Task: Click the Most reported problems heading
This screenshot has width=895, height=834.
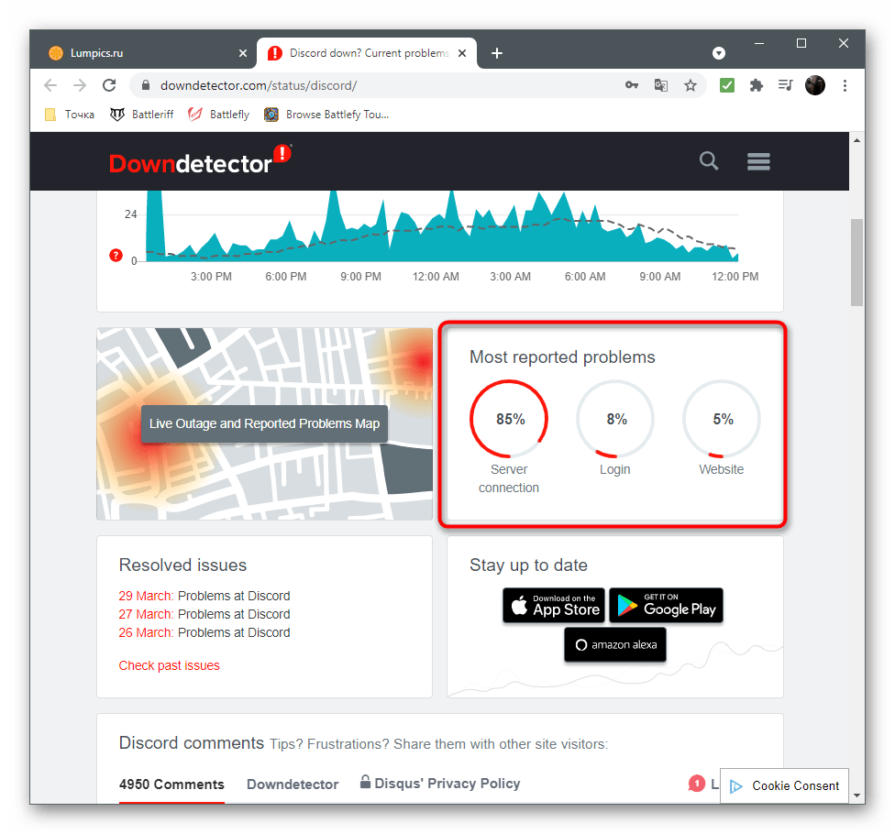Action: [x=562, y=357]
